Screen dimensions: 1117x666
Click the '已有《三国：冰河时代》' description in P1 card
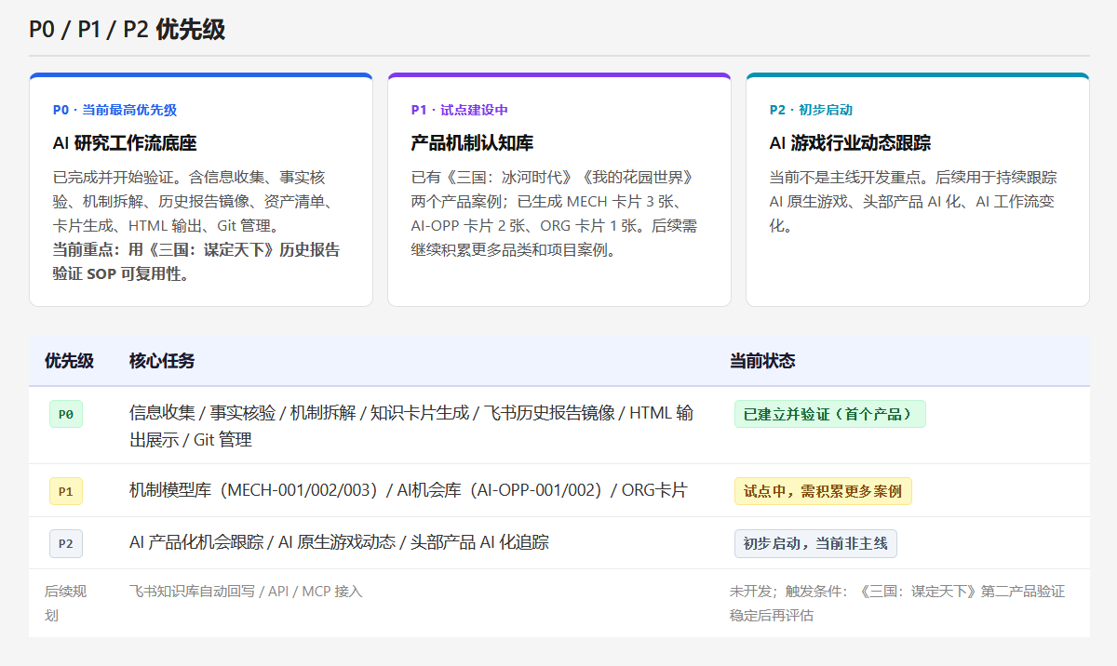click(x=555, y=213)
